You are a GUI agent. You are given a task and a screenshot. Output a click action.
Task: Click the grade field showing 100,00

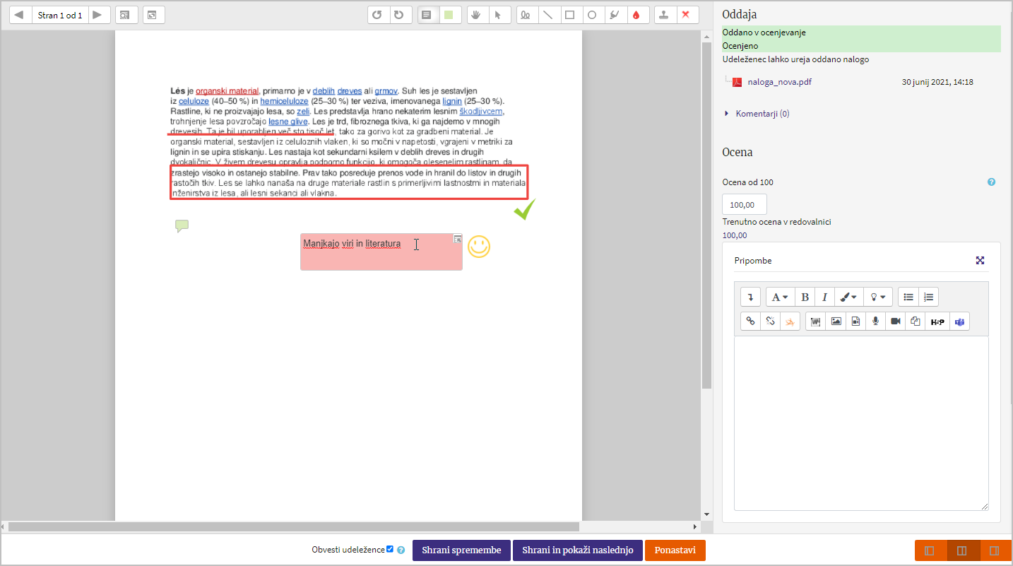[x=745, y=205]
